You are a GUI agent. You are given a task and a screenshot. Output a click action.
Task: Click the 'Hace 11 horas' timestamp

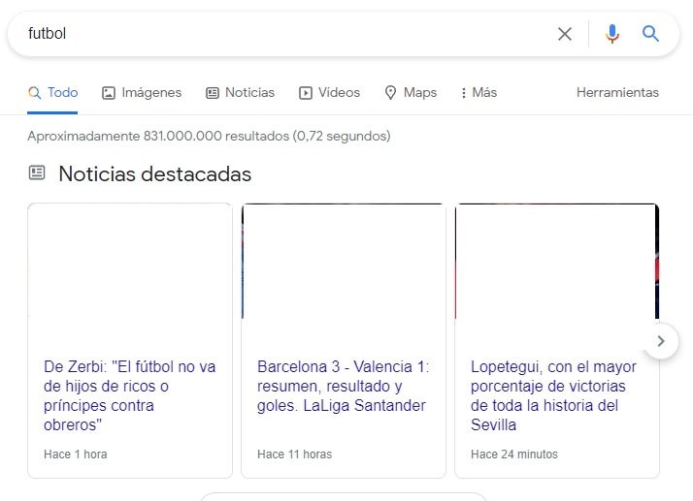point(294,454)
